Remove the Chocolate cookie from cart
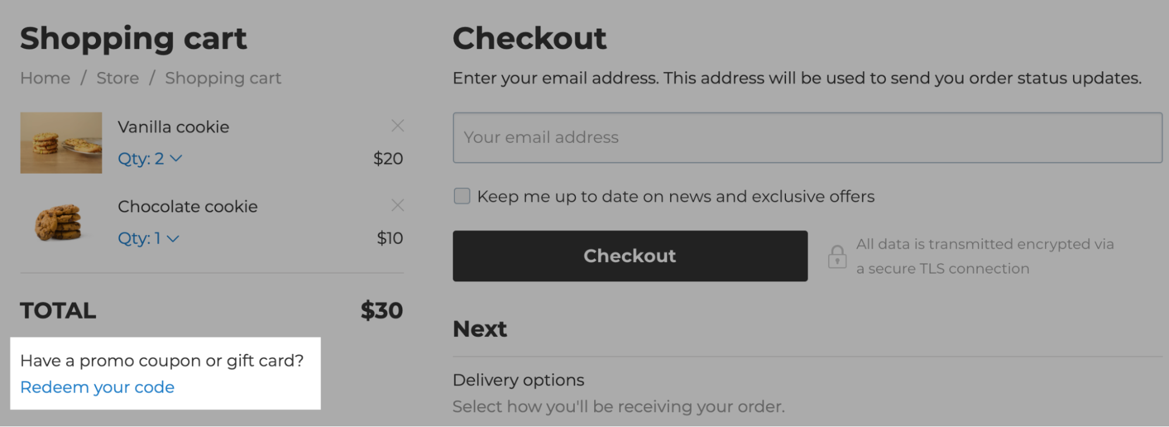The width and height of the screenshot is (1169, 427). point(398,205)
